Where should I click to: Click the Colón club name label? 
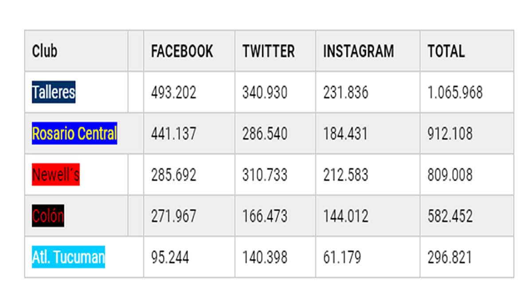[x=48, y=216]
